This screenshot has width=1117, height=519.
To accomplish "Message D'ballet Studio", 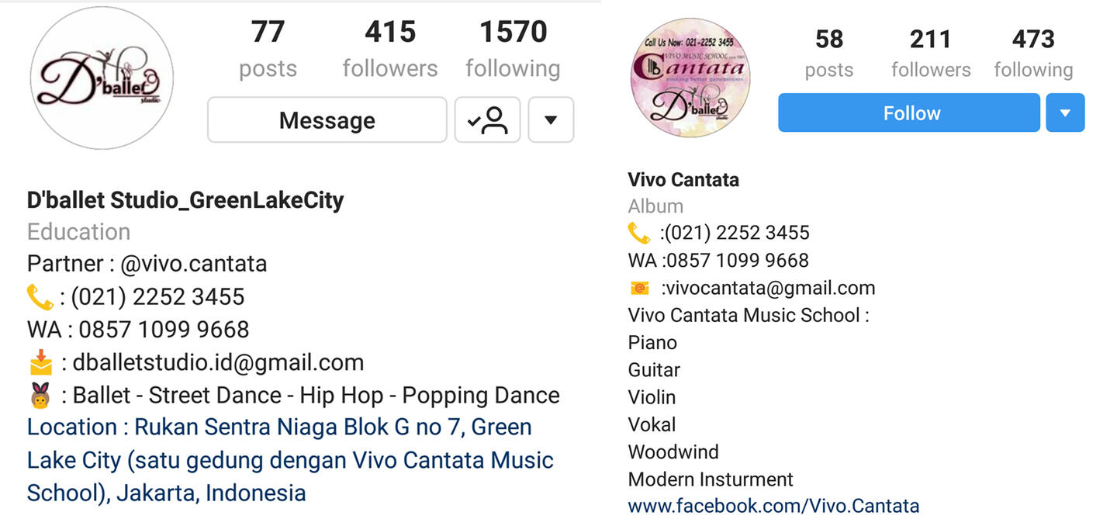I will 327,119.
